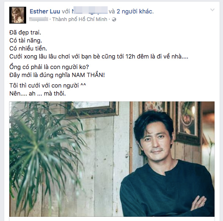Click the 'NAM THẦN!' text
This screenshot has width=223, height=221.
point(88,75)
